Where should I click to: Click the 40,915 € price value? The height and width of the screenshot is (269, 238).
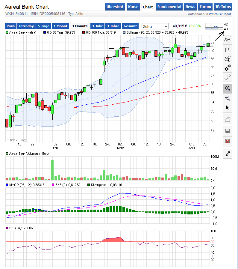180,26
